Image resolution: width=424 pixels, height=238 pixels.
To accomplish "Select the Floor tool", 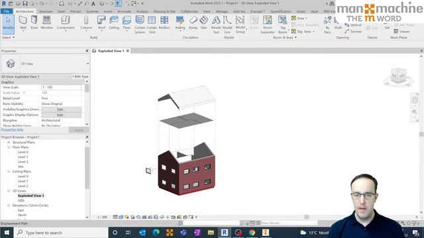I will pyautogui.click(x=127, y=22).
